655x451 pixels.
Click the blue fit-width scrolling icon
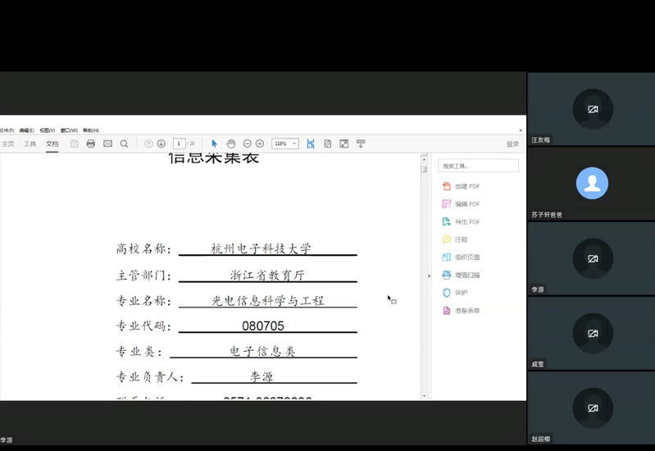click(x=311, y=143)
